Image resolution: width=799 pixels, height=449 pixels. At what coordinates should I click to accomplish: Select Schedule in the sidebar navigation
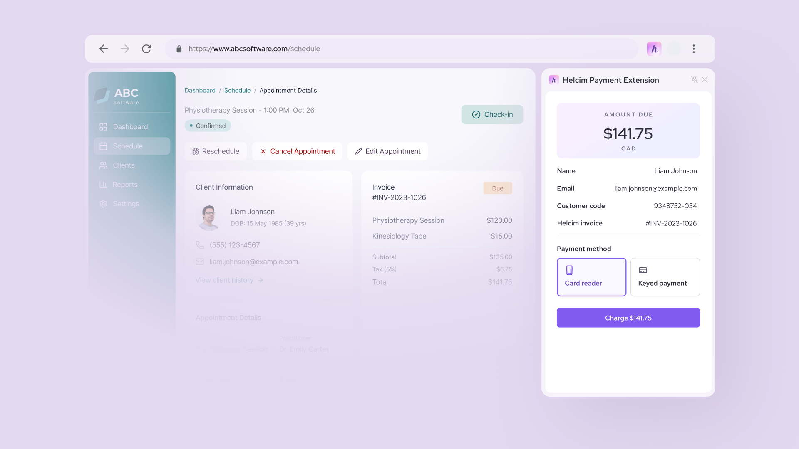pos(128,146)
